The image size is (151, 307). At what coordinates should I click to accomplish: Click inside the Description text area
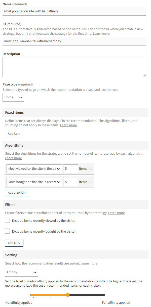74,66
